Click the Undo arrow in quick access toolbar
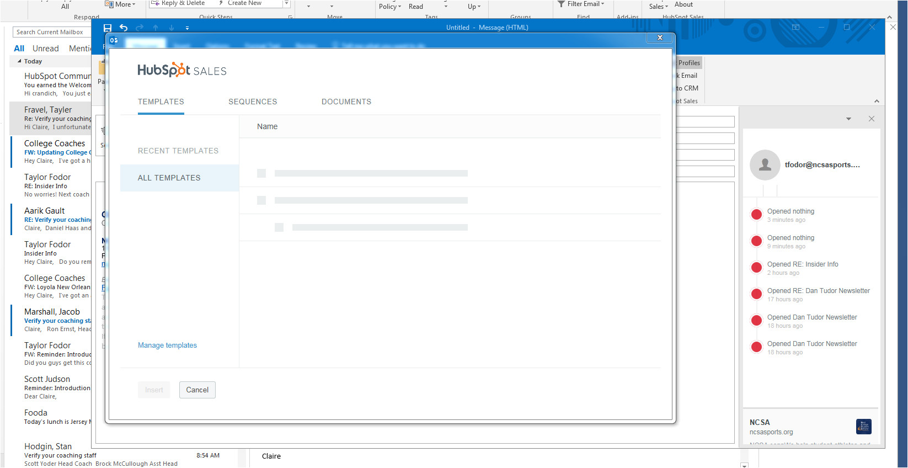Image resolution: width=908 pixels, height=468 pixels. click(x=124, y=28)
